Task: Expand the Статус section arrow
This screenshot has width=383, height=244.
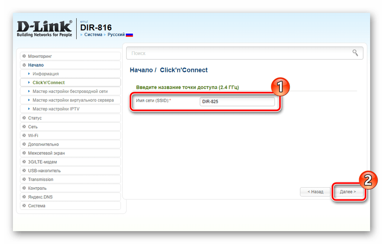Action: point(24,118)
